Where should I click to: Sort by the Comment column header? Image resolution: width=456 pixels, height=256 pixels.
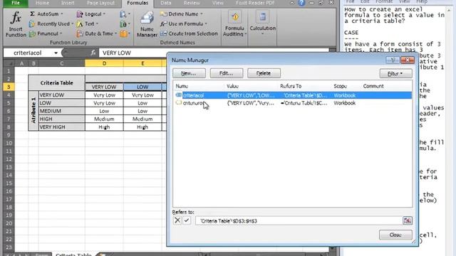click(x=373, y=86)
